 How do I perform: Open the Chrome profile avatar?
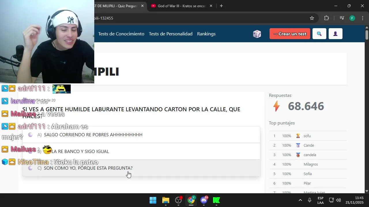(352, 18)
